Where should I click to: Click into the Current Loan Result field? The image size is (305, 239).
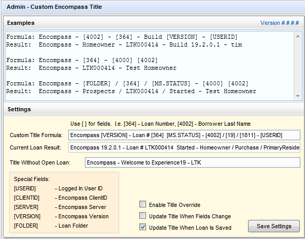pyautogui.click(x=184, y=147)
